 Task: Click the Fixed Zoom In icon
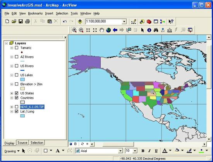(x=88, y=30)
